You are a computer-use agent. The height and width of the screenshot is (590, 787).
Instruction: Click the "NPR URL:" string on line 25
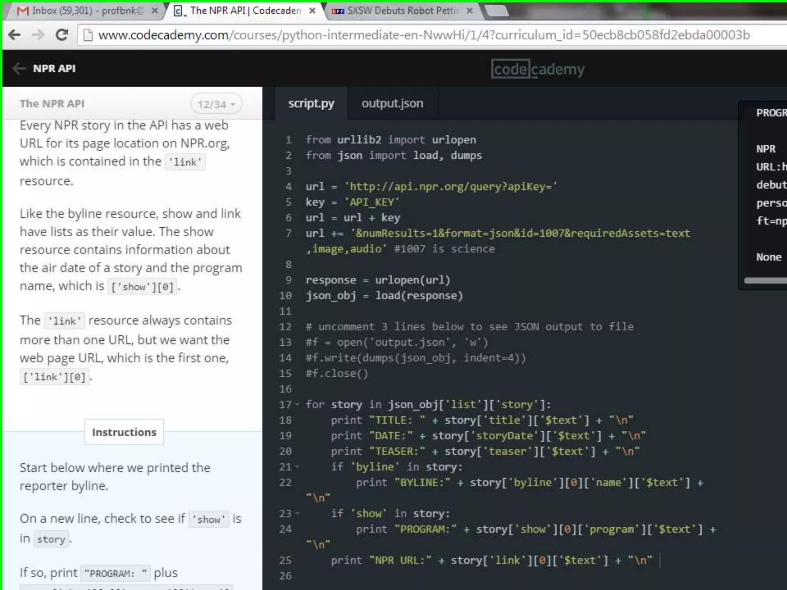(x=400, y=560)
